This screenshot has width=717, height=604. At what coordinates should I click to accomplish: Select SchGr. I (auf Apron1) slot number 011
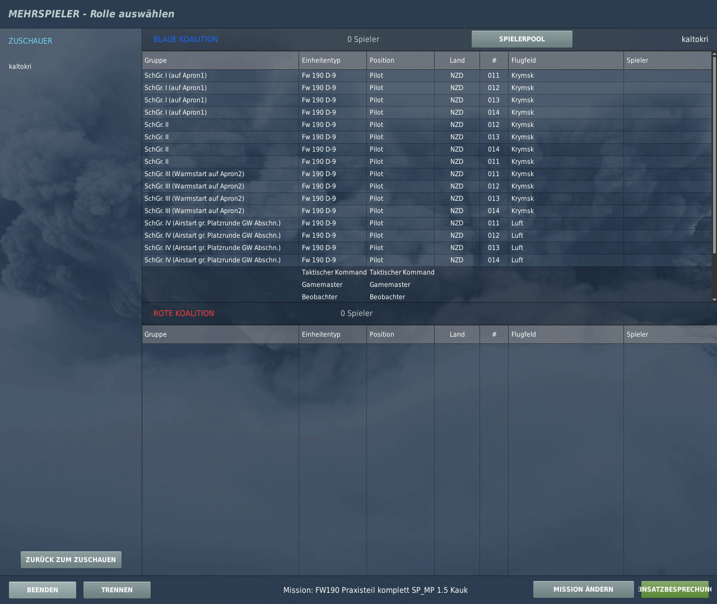pyautogui.click(x=336, y=75)
